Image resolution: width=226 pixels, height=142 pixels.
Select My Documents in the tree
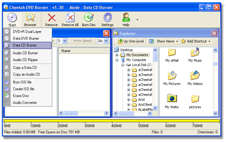coord(137,55)
